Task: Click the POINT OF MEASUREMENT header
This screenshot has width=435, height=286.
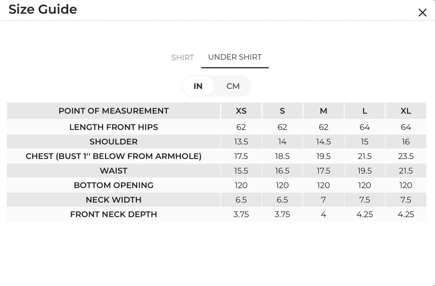Action: coord(113,111)
